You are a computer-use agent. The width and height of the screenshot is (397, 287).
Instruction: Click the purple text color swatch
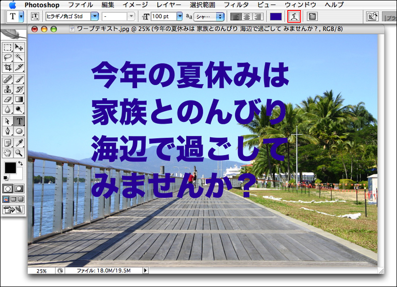tap(276, 16)
